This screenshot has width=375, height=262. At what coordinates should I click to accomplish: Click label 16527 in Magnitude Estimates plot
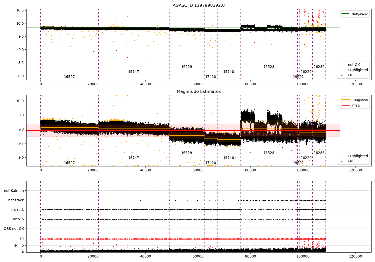point(69,163)
